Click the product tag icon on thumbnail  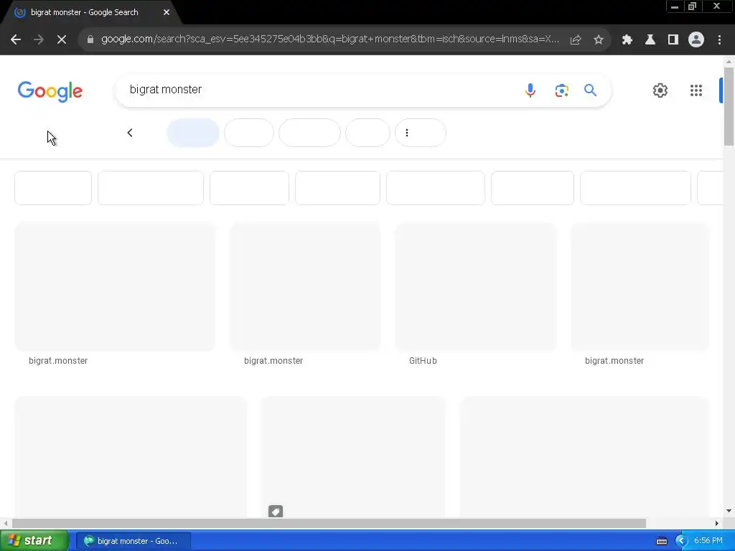tap(276, 511)
